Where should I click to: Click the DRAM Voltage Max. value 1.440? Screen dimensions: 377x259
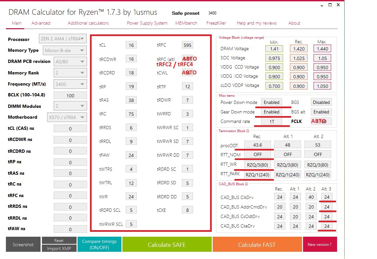(x=322, y=49)
